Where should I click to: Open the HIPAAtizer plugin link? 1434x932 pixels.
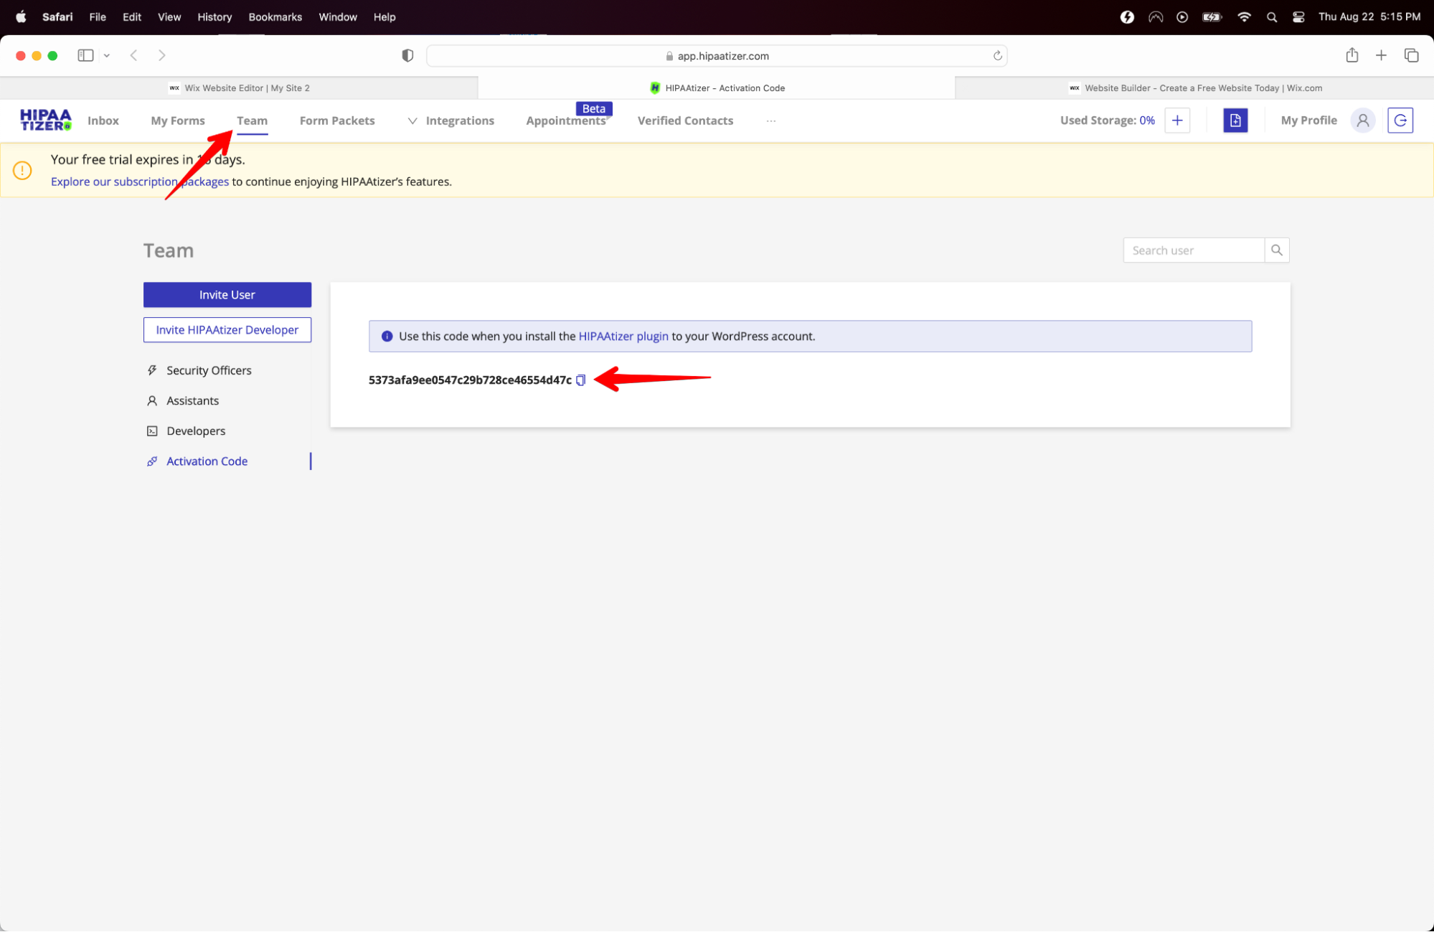pos(623,336)
